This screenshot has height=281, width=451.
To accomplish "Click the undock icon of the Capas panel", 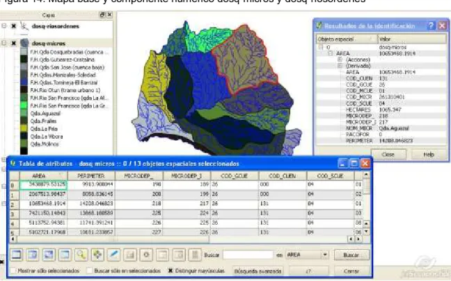I will point(102,15).
